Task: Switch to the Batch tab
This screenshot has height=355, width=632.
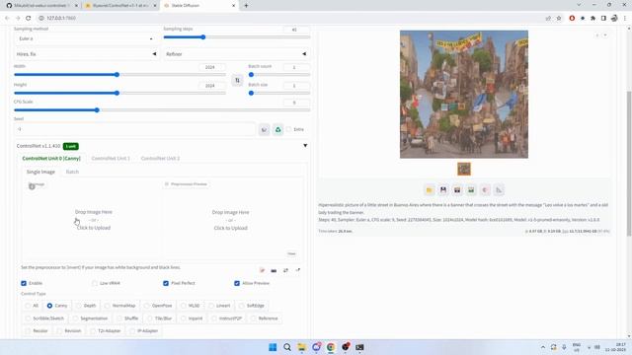Action: [72, 172]
